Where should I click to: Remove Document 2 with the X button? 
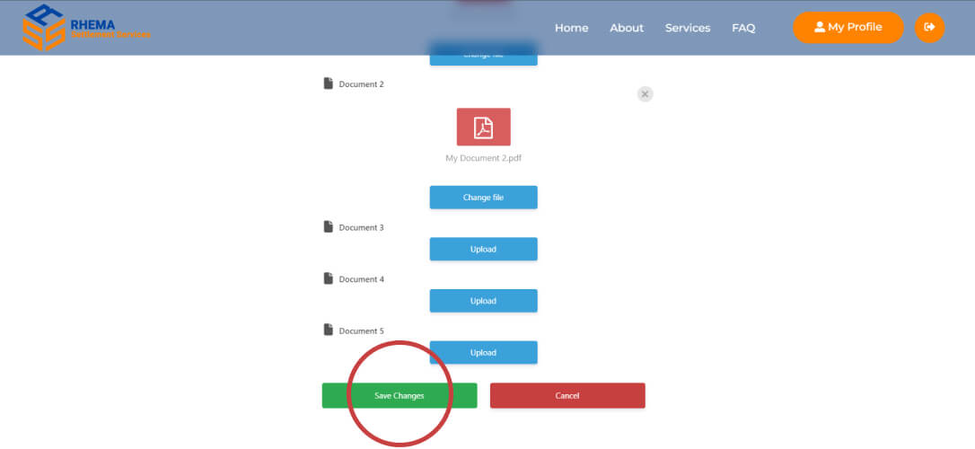645,93
